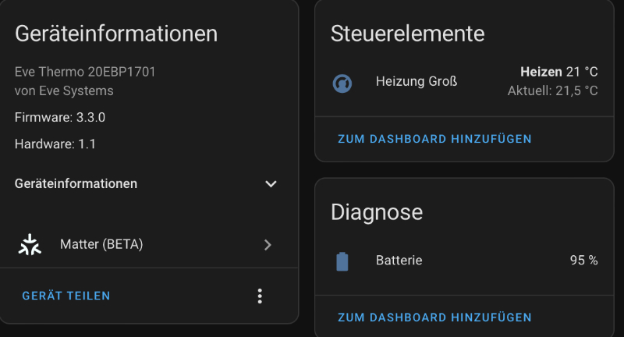The height and width of the screenshot is (337, 624).
Task: Open the Heizung Groß entity label
Action: pyautogui.click(x=417, y=81)
